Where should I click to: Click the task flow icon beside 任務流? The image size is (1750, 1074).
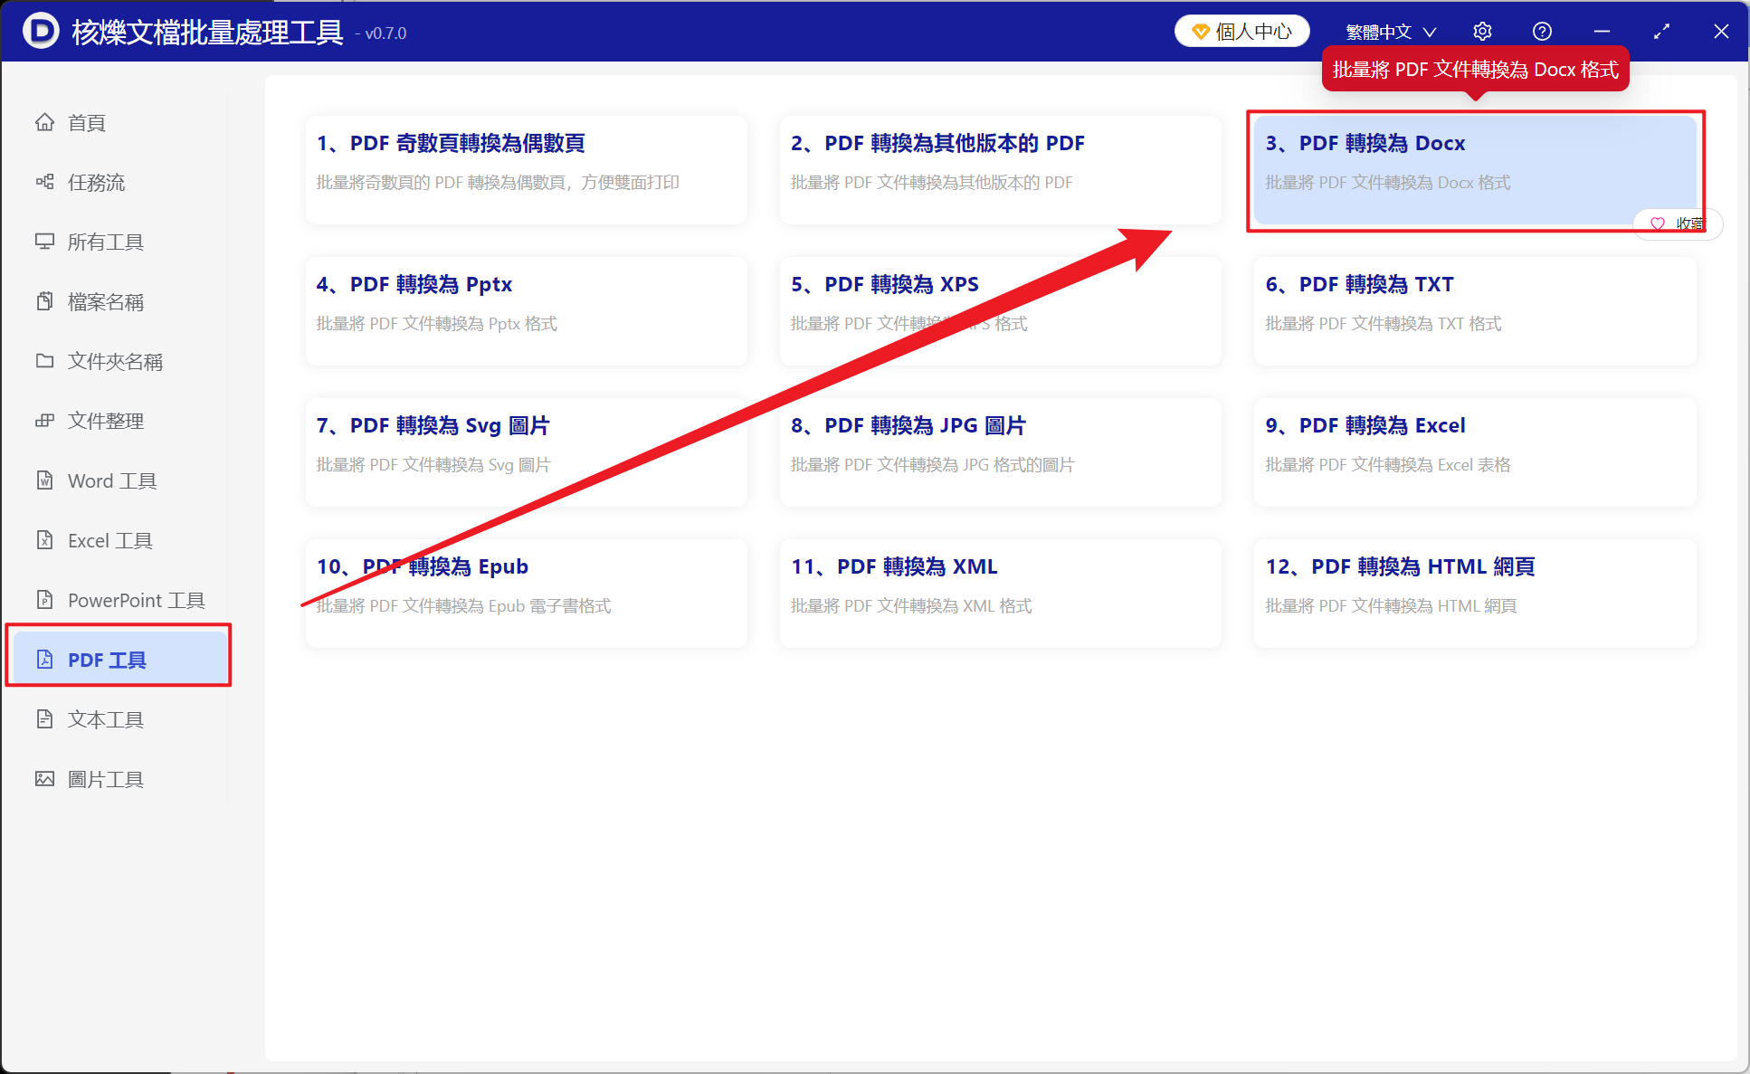(44, 182)
